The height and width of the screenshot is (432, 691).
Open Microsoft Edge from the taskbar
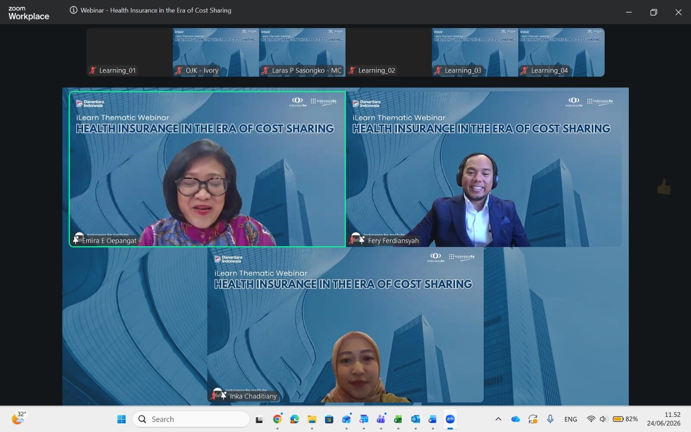295,419
